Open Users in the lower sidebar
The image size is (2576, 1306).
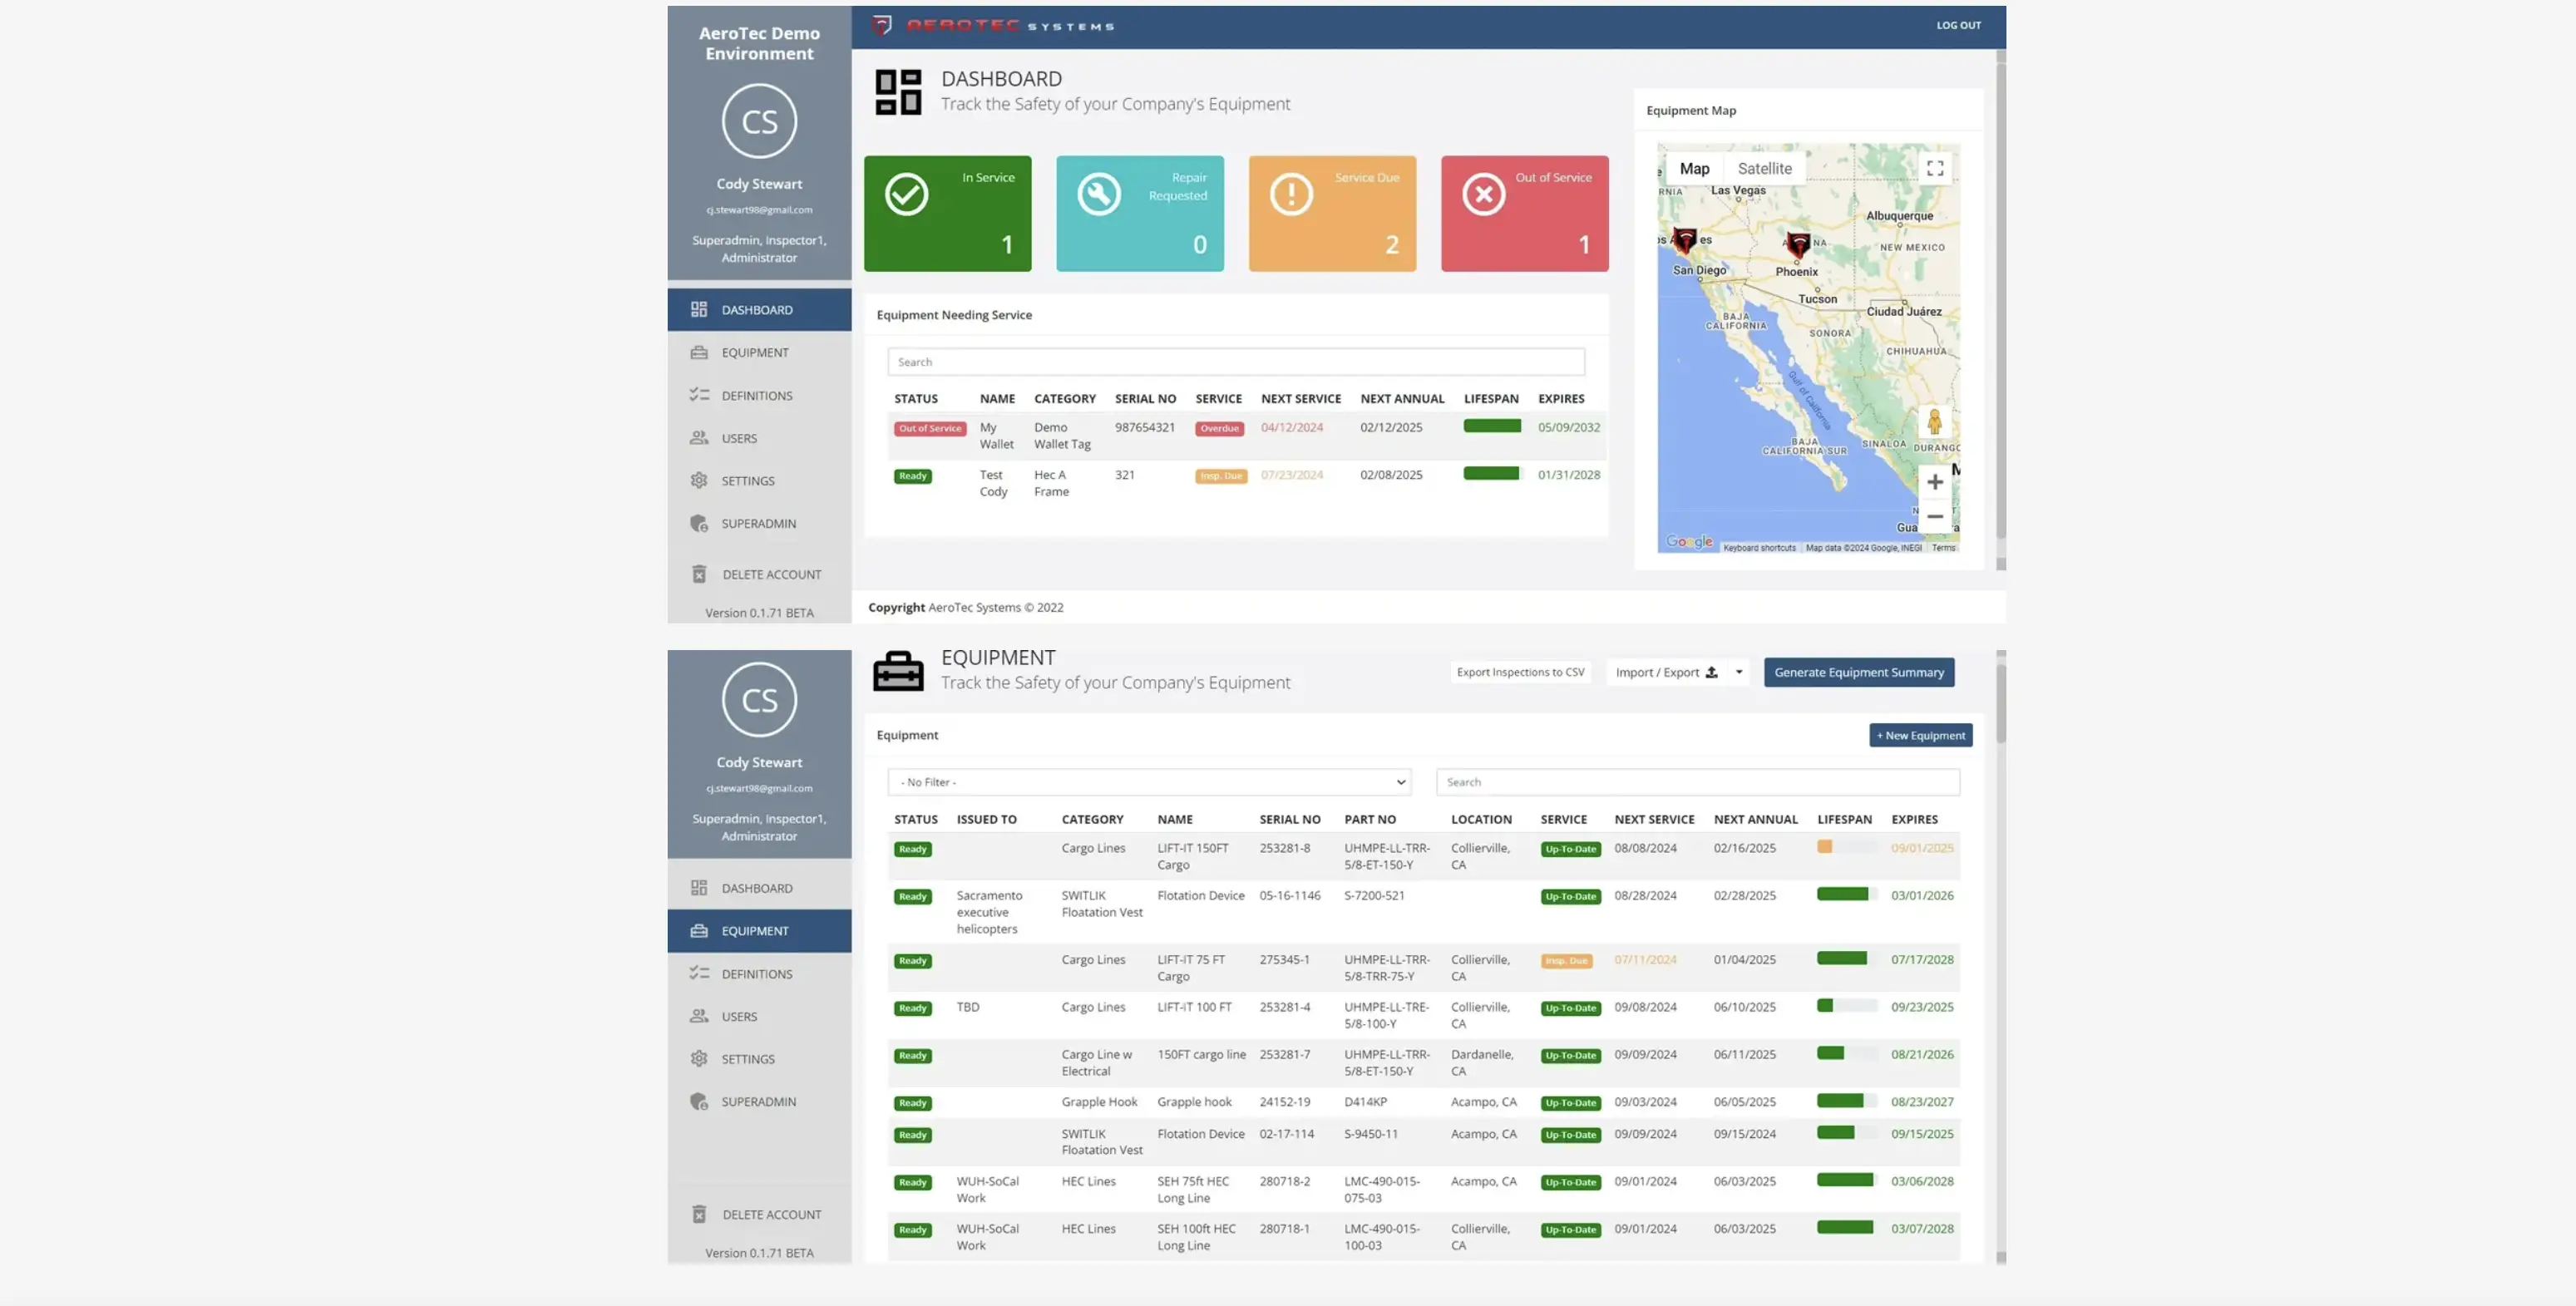759,1016
